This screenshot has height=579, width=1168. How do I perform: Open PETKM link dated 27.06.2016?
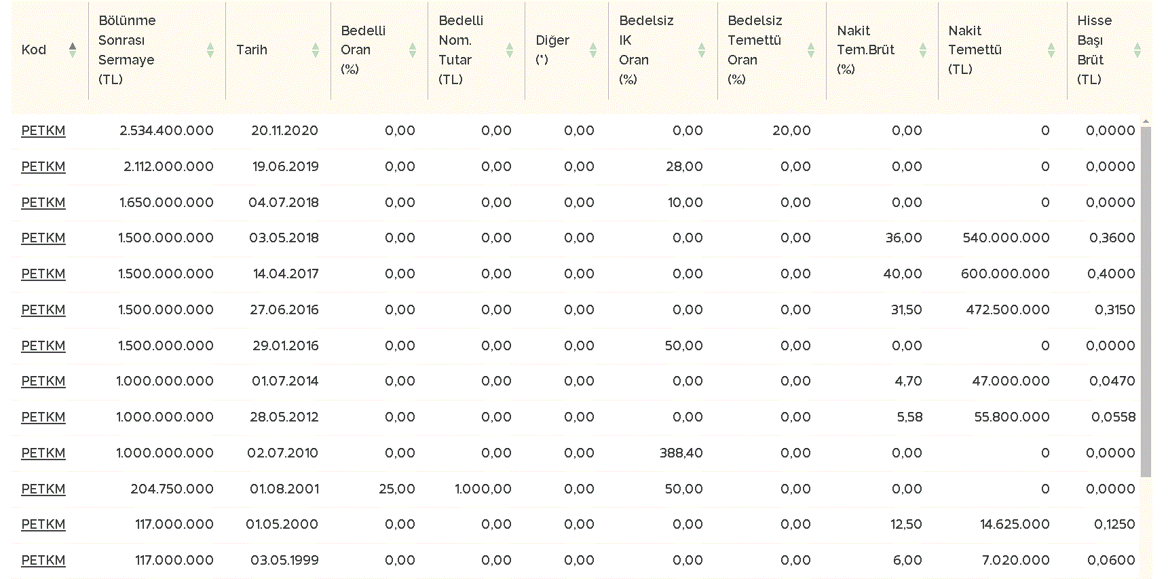click(x=43, y=310)
